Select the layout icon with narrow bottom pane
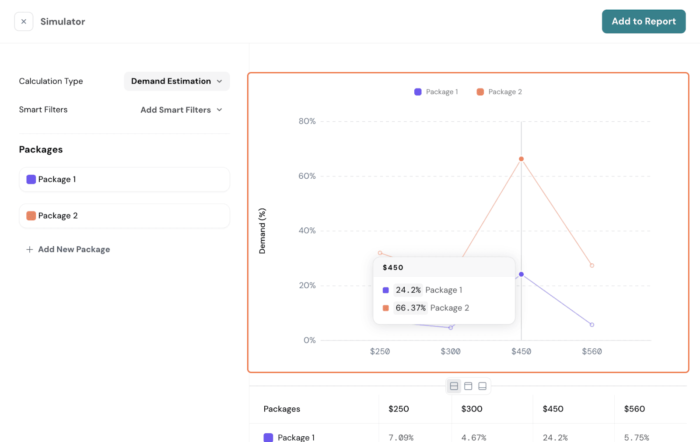This screenshot has height=442, width=700. (x=482, y=386)
